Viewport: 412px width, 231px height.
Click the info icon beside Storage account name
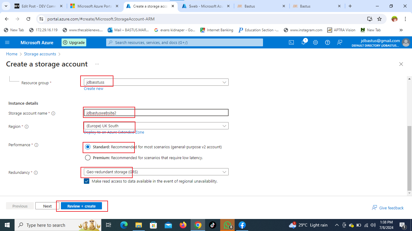[x=53, y=113]
